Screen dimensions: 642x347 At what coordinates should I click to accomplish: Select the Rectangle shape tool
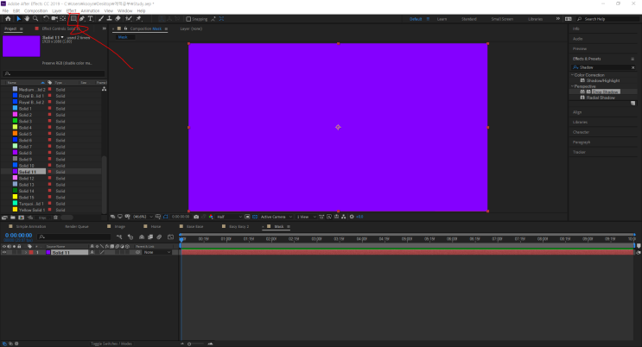pyautogui.click(x=73, y=19)
